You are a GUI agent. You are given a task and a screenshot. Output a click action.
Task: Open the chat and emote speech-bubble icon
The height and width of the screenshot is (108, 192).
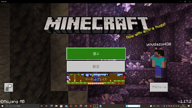click(9, 87)
